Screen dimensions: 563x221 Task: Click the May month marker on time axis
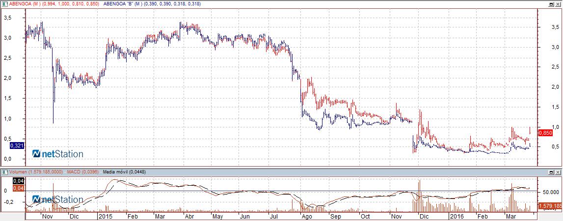[217, 217]
